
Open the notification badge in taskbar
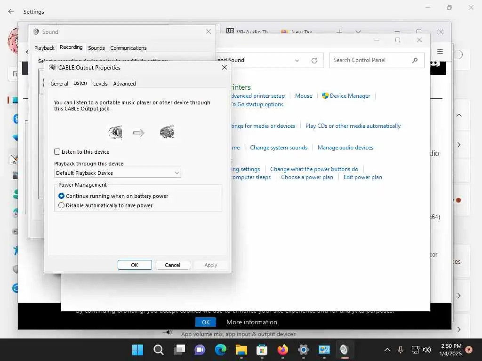click(x=469, y=350)
